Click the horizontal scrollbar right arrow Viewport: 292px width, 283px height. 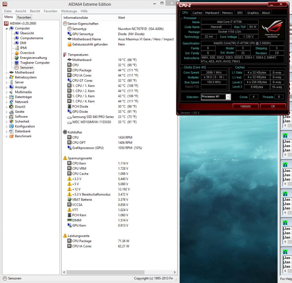pyautogui.click(x=174, y=272)
